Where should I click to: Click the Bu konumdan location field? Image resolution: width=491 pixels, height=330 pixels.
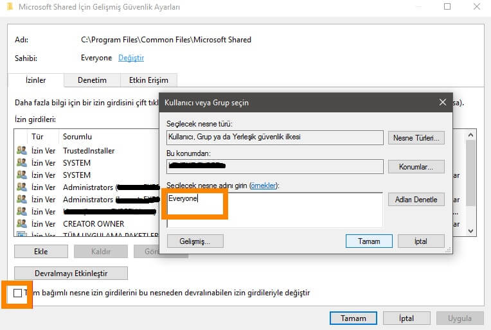pyautogui.click(x=274, y=166)
